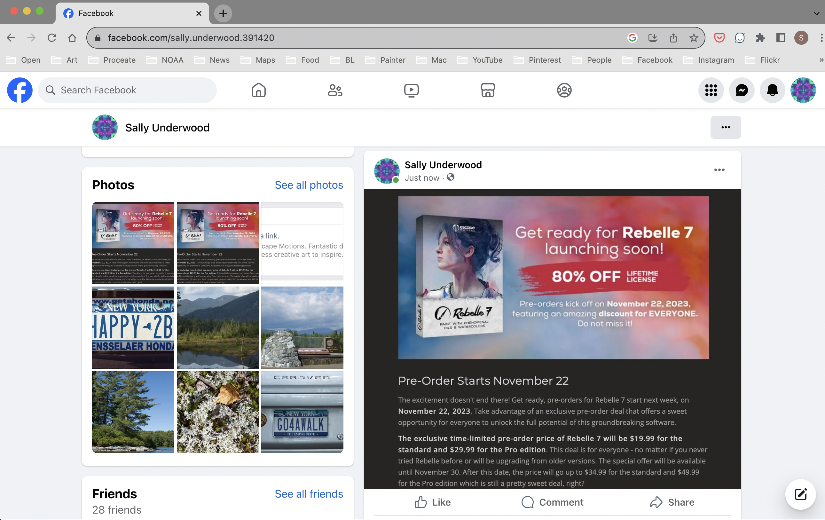The height and width of the screenshot is (520, 825).
Task: Toggle the browser side panel
Action: tap(781, 38)
